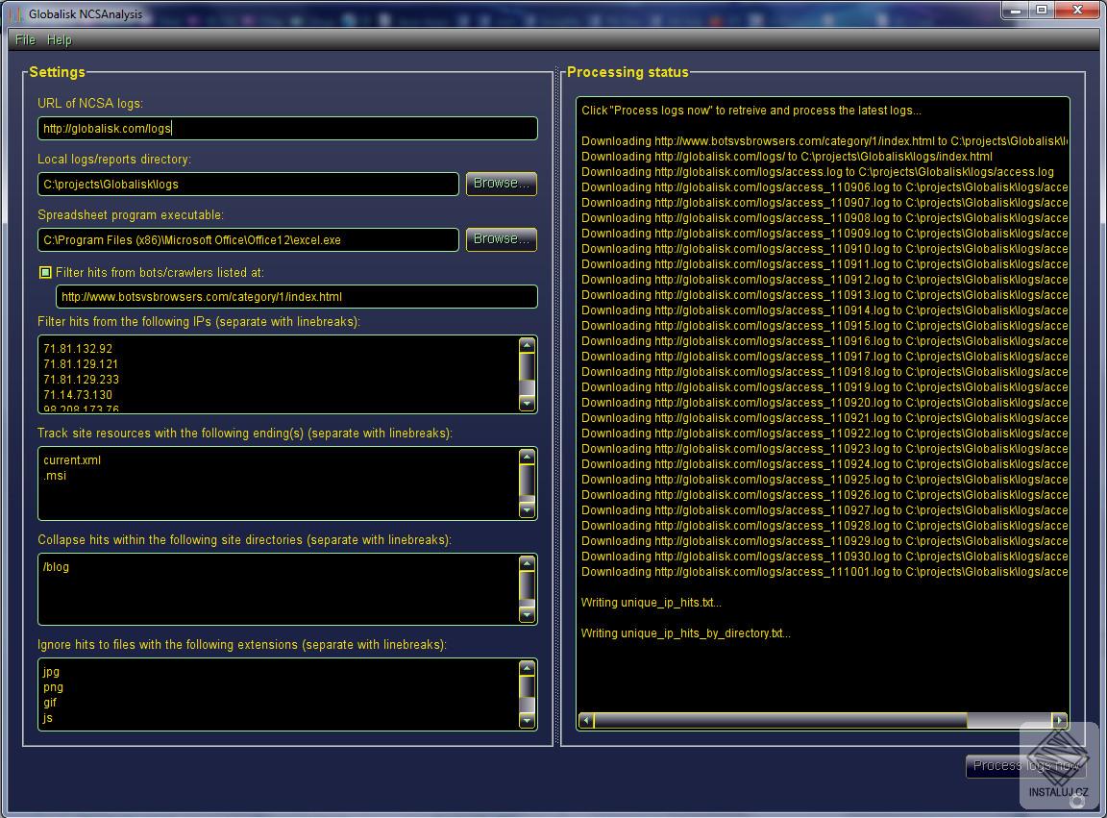This screenshot has width=1107, height=818.
Task: Click the Process logs now button
Action: point(1025,766)
